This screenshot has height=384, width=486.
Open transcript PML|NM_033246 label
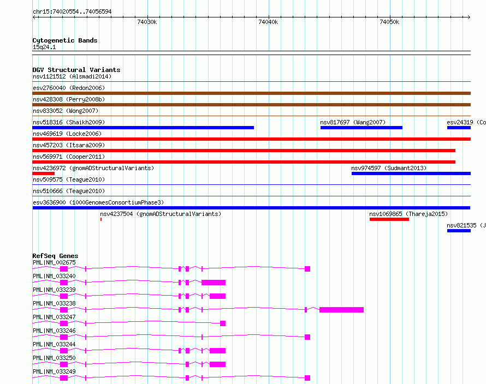coord(54,331)
